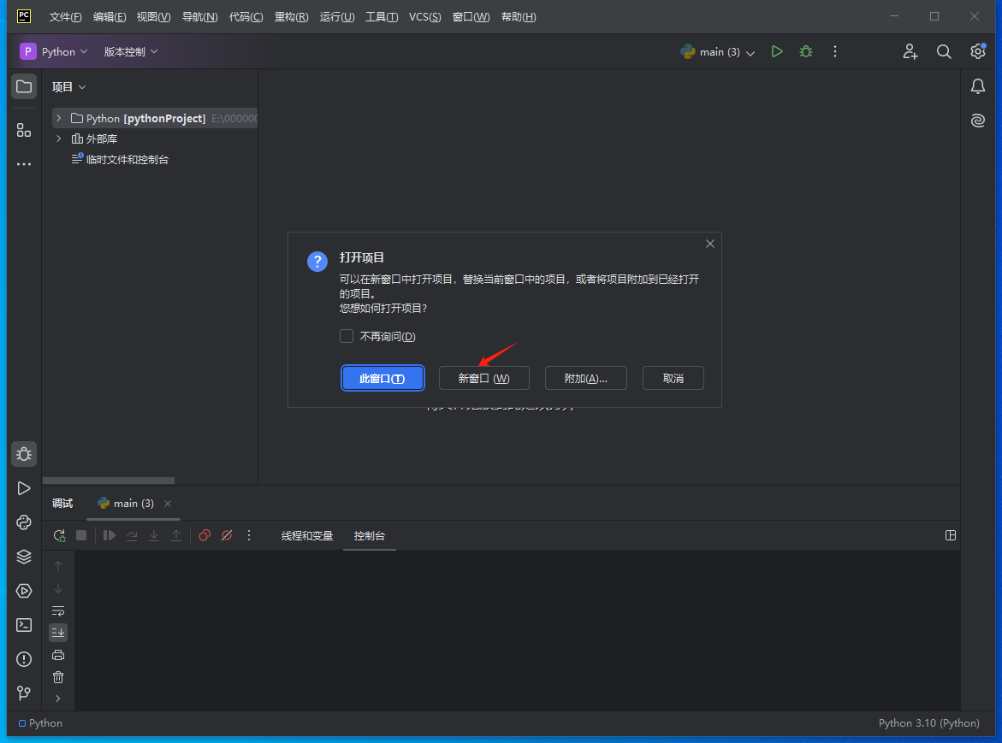The width and height of the screenshot is (1002, 743).
Task: Close the main (3) debug tab
Action: tap(168, 504)
